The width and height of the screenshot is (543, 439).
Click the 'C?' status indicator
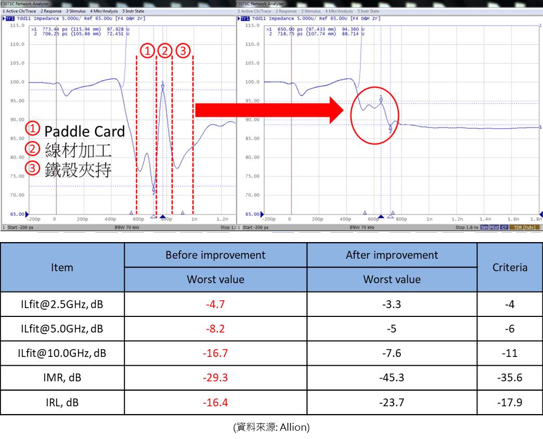tap(504, 227)
